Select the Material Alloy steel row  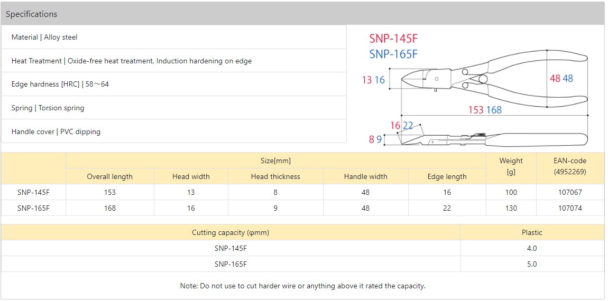(x=174, y=37)
